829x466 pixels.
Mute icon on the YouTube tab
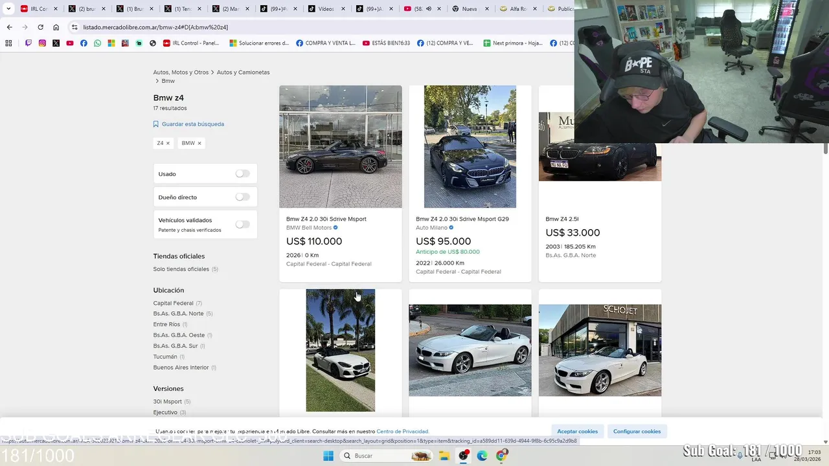(x=429, y=9)
